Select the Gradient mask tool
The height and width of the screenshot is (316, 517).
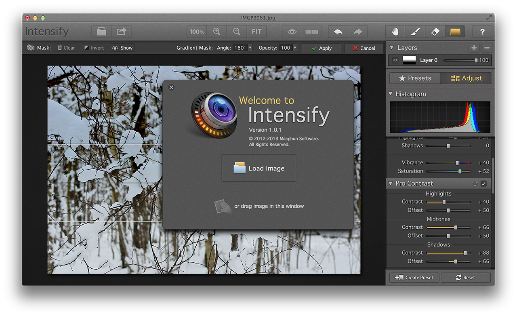pos(455,32)
